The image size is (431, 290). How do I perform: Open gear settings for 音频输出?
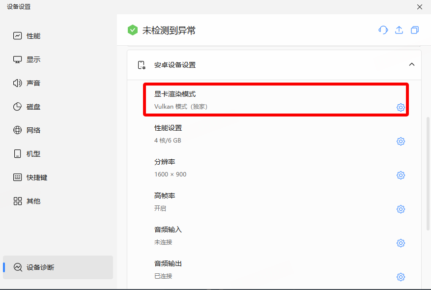[x=401, y=277]
